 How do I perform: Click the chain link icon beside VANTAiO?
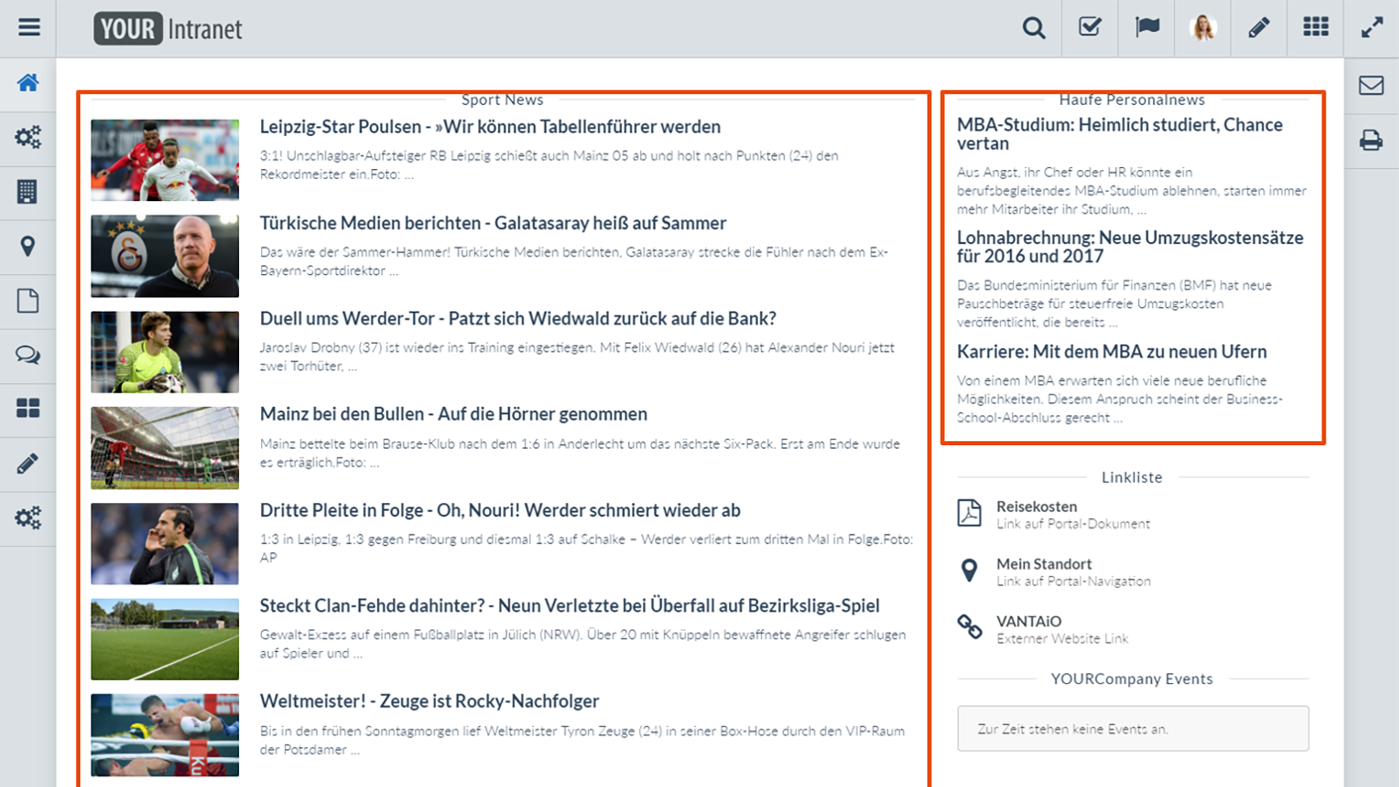pos(969,627)
